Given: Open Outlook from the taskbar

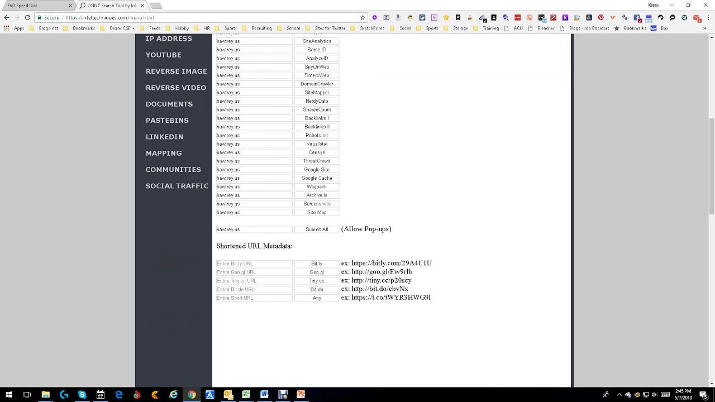Looking at the screenshot, I should tap(228, 395).
